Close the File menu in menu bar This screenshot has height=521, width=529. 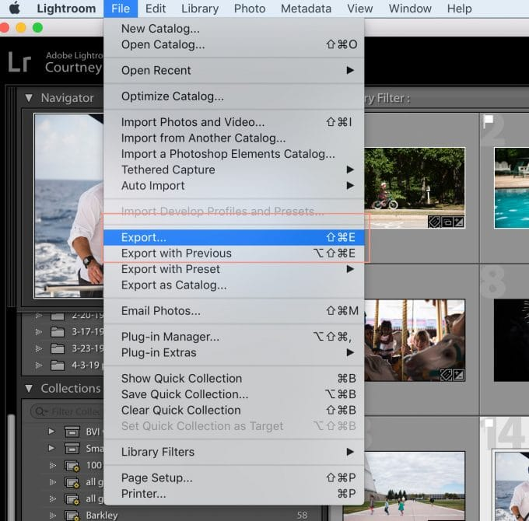(x=121, y=9)
